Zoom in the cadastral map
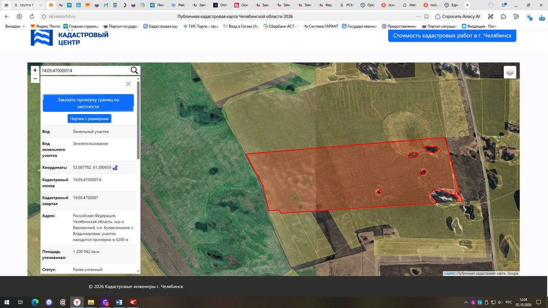The height and width of the screenshot is (308, 548). [x=35, y=70]
